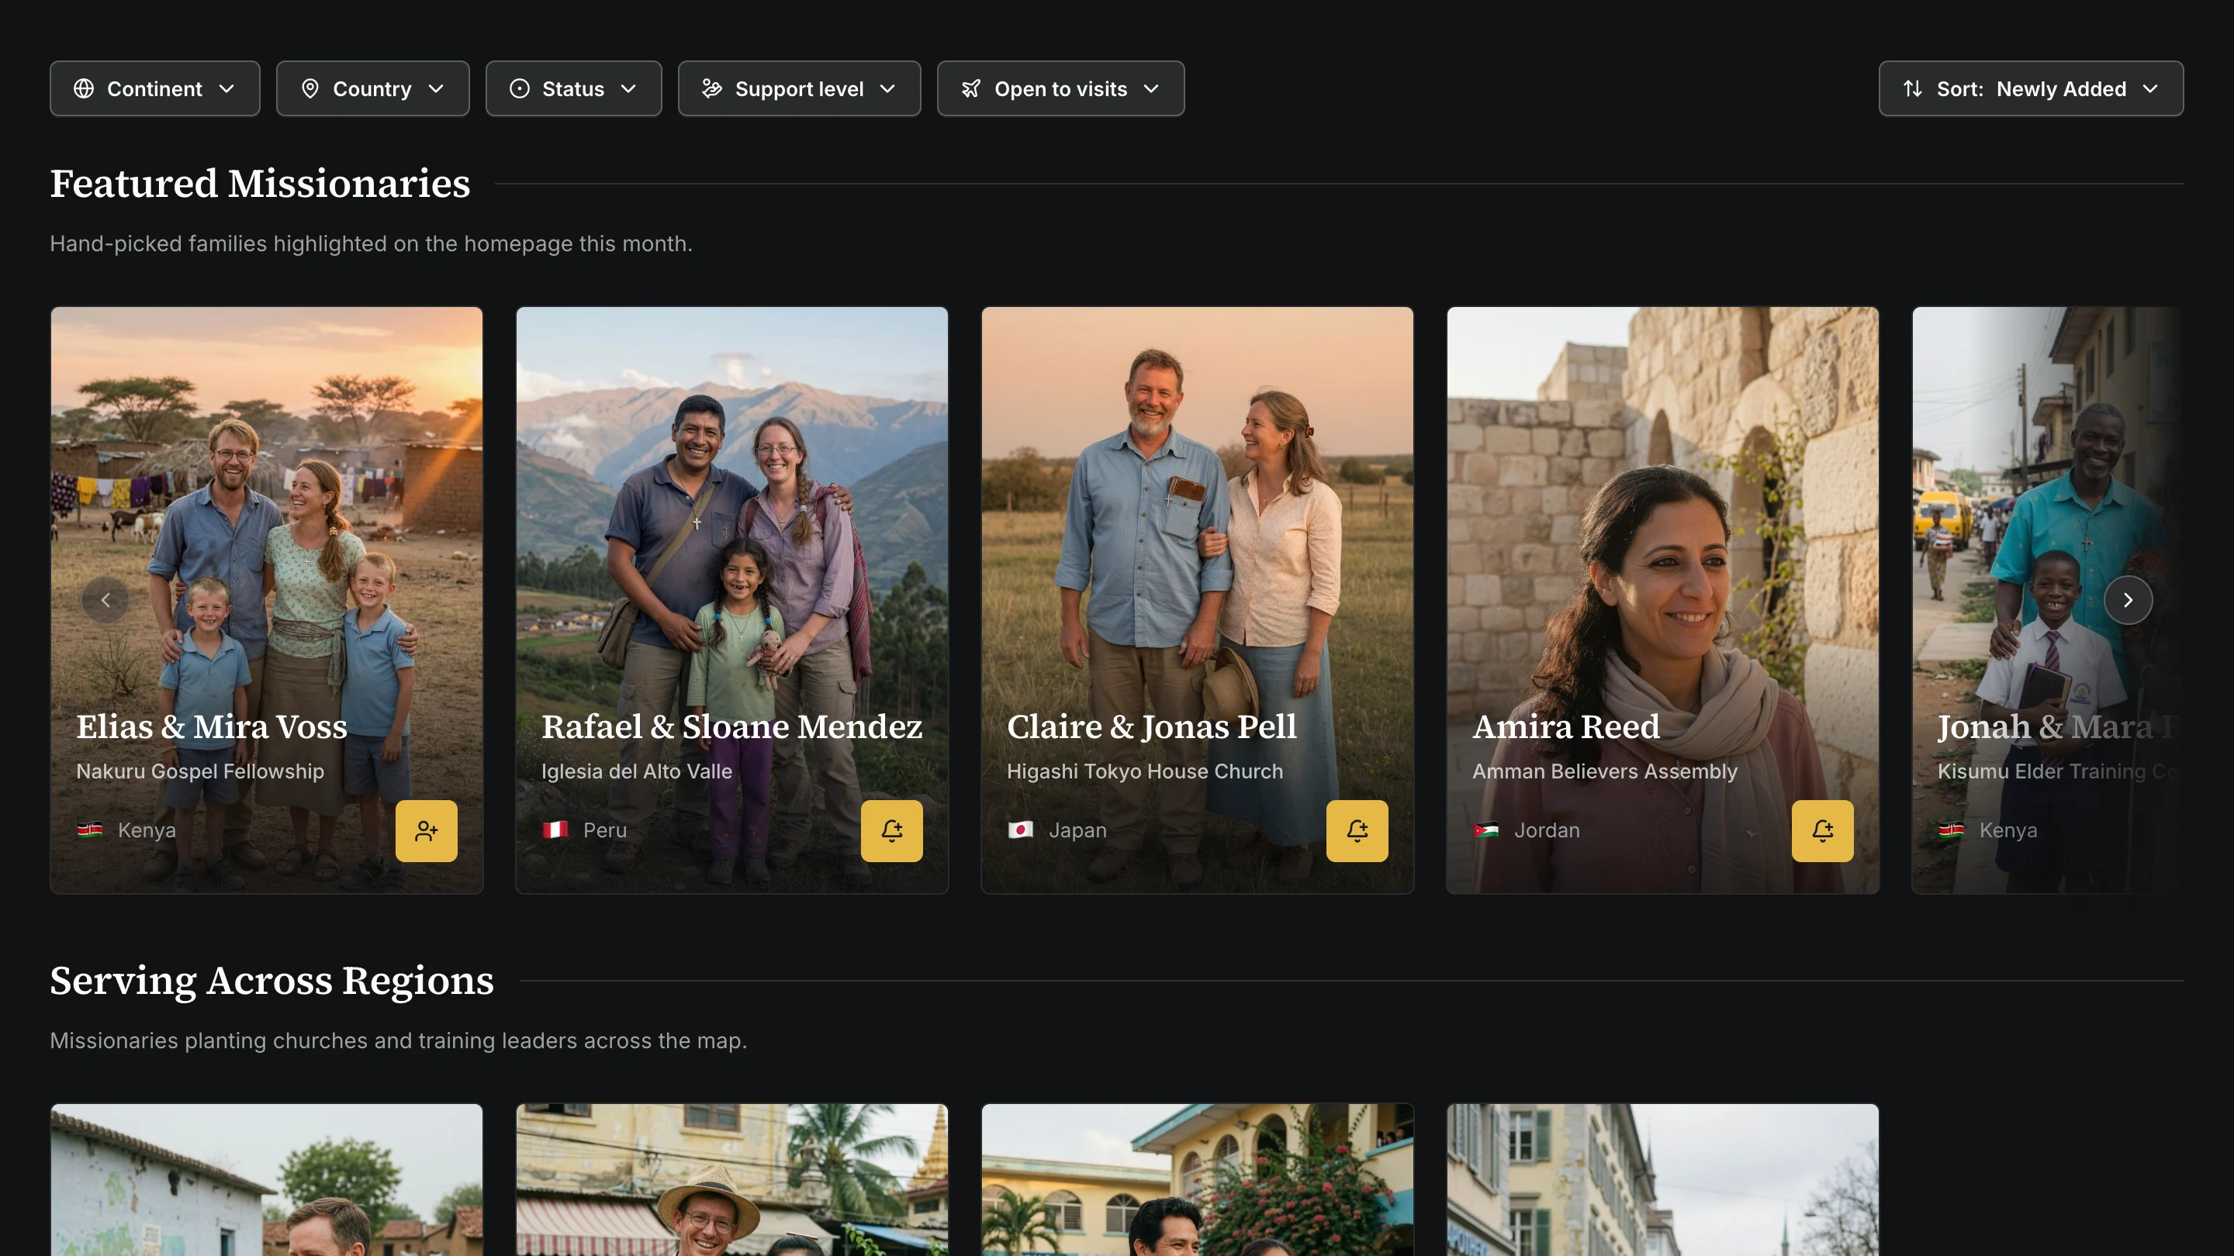The width and height of the screenshot is (2234, 1256).
Task: Click the Serving Across Regions heading
Action: [271, 980]
